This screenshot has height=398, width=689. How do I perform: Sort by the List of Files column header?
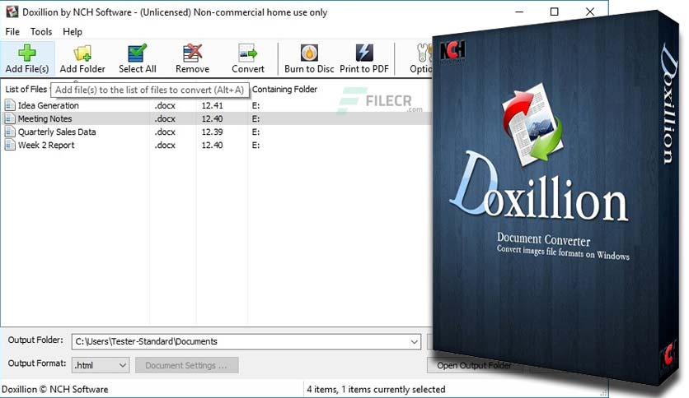(x=26, y=89)
